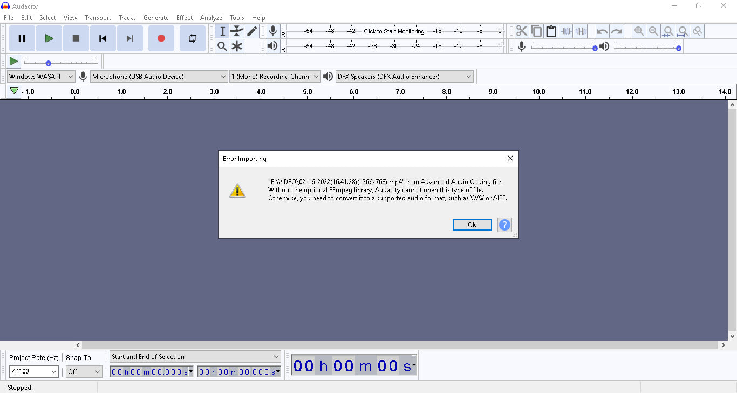Click the large audio position time display
This screenshot has width=737, height=393.
click(352, 366)
